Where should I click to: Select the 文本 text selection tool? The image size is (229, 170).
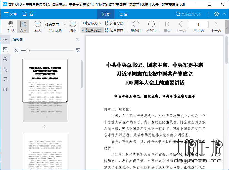click(23, 26)
